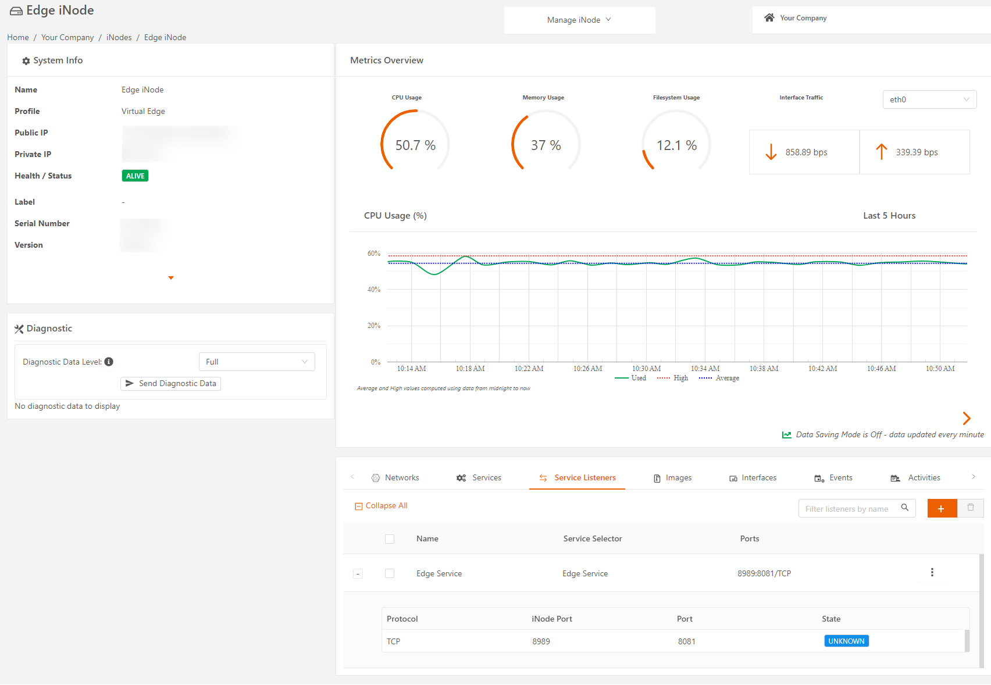Click the Services gears icon
This screenshot has height=685, width=991.
(x=461, y=478)
